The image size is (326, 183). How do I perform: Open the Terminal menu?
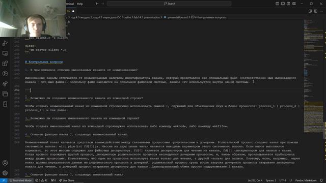tap(70, 4)
